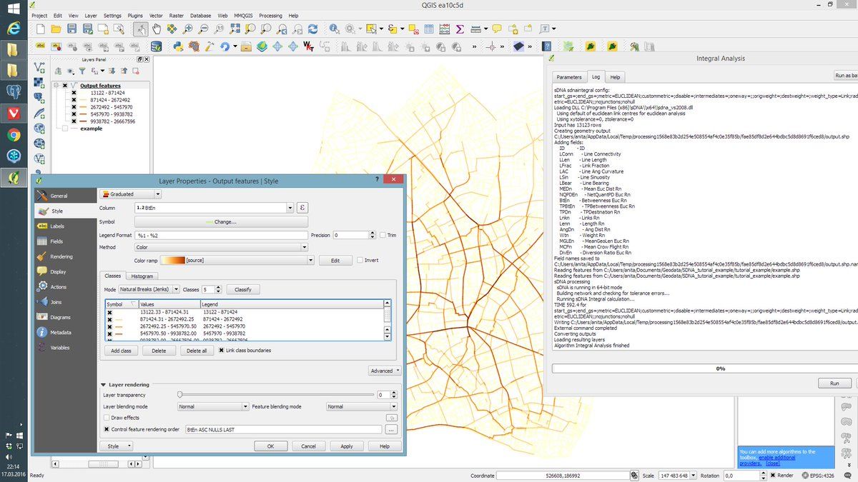Open the Processing menu
Viewport: 858px width, 482px height.
270,15
